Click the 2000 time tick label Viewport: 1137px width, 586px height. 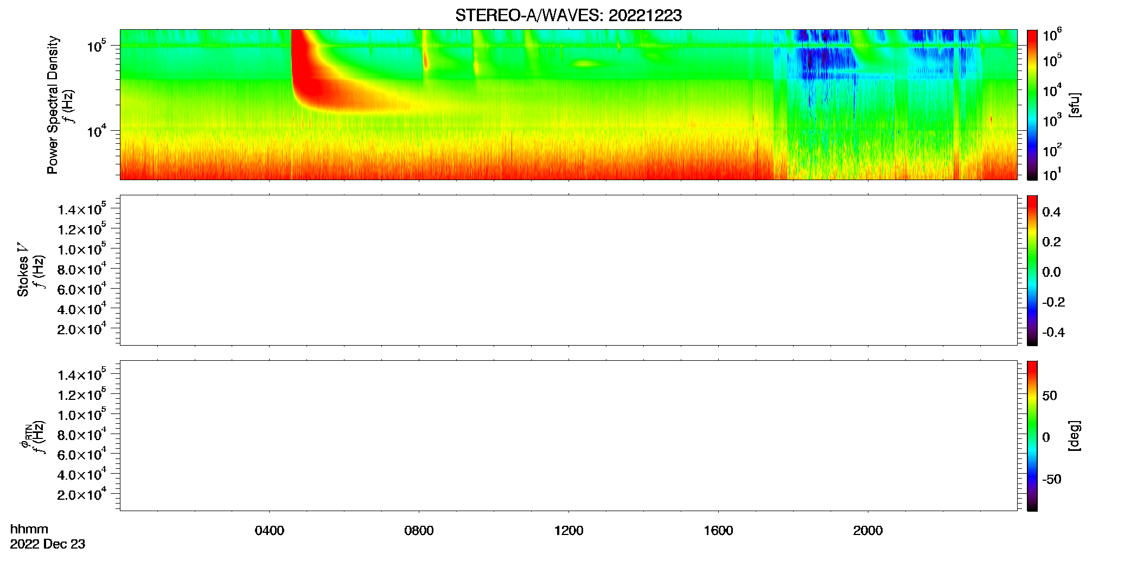868,531
